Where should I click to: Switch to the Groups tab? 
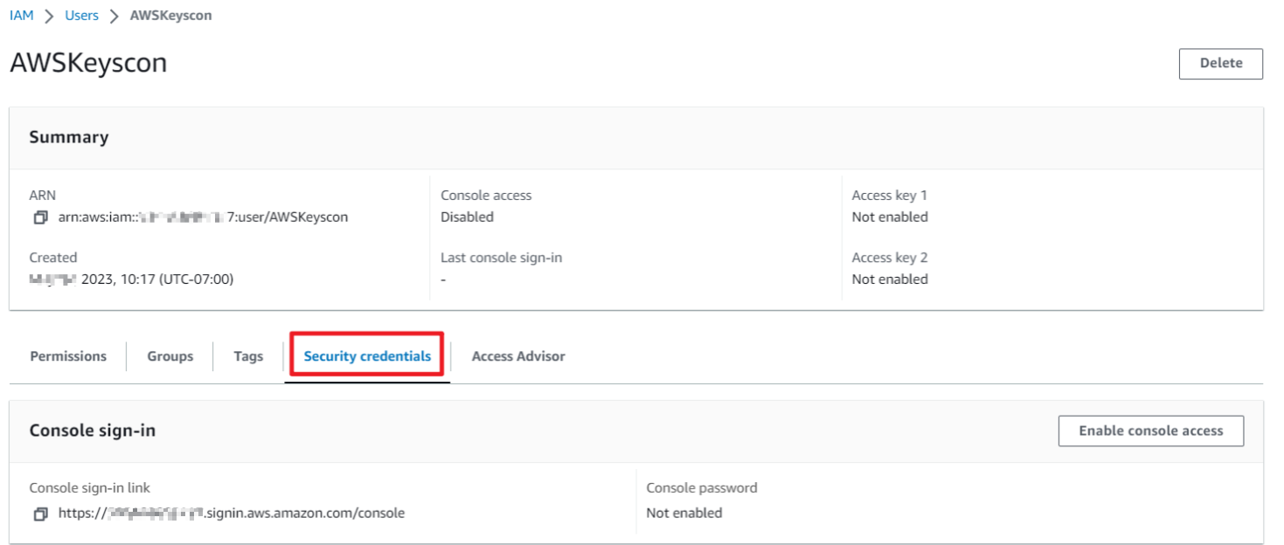click(x=170, y=356)
